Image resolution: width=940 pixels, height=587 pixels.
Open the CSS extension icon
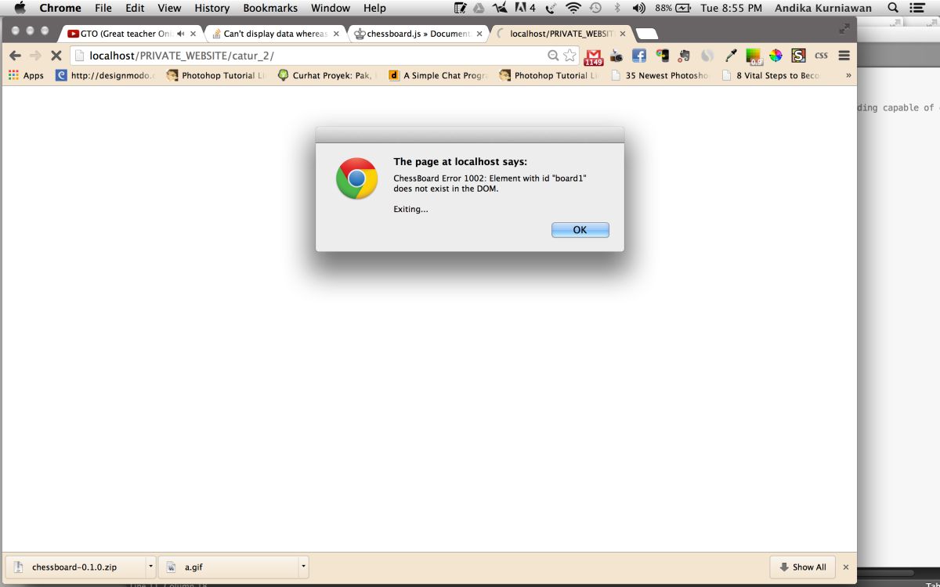821,56
